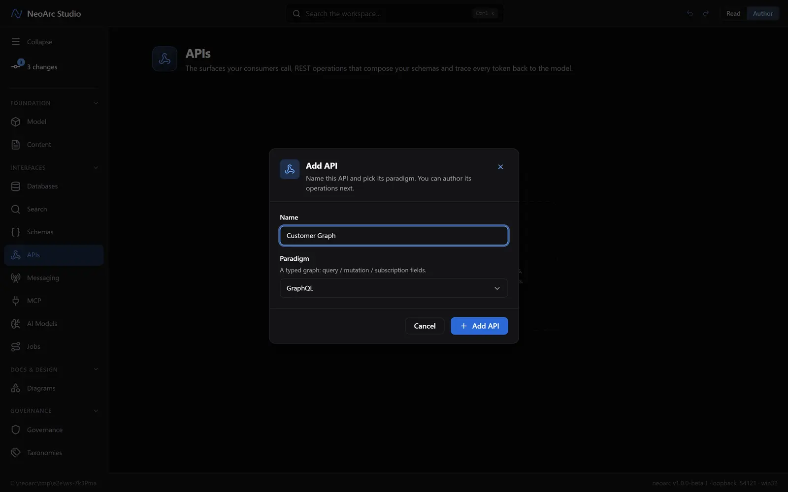
Task: Open the Content nav item
Action: tap(54, 145)
